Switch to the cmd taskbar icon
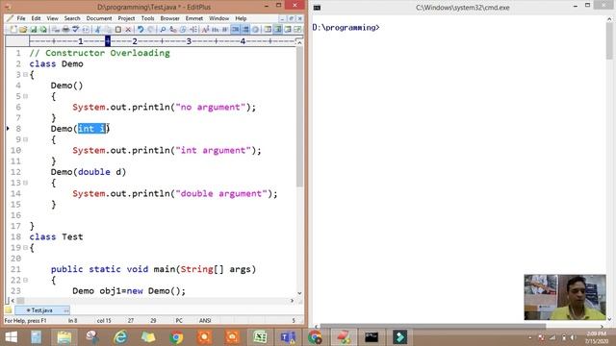The image size is (616, 346). click(x=372, y=337)
